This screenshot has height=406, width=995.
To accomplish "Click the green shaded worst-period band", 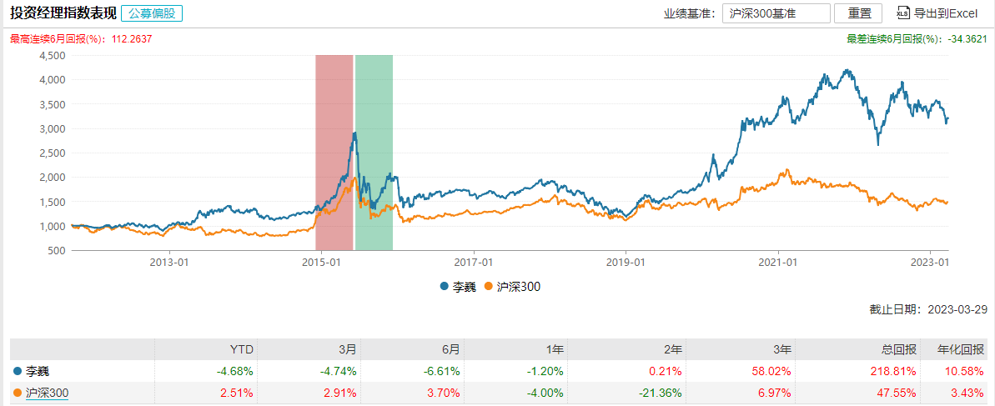I will [x=374, y=153].
